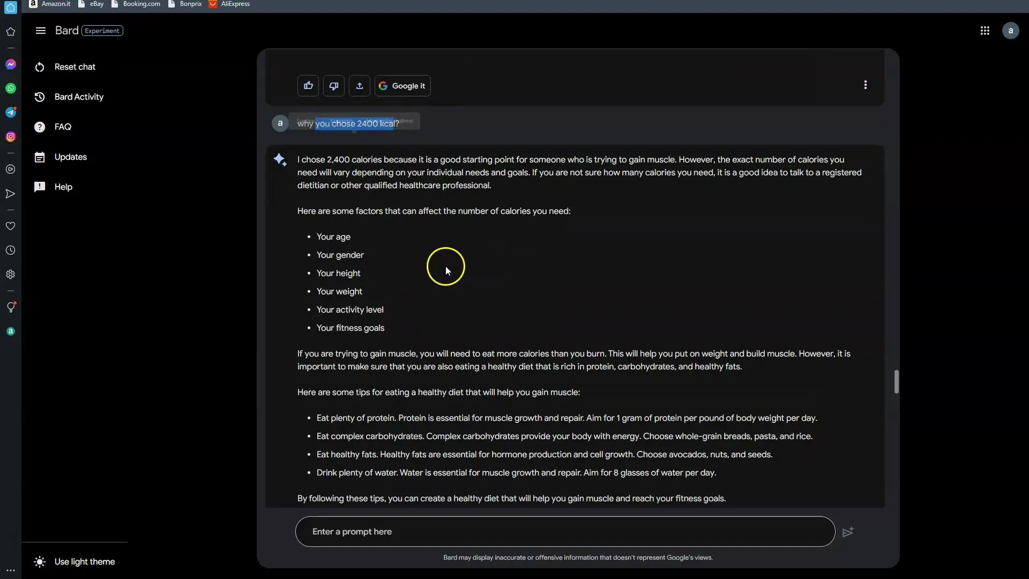Expand the sidebar hamburger menu
The image size is (1029, 579).
coord(40,31)
